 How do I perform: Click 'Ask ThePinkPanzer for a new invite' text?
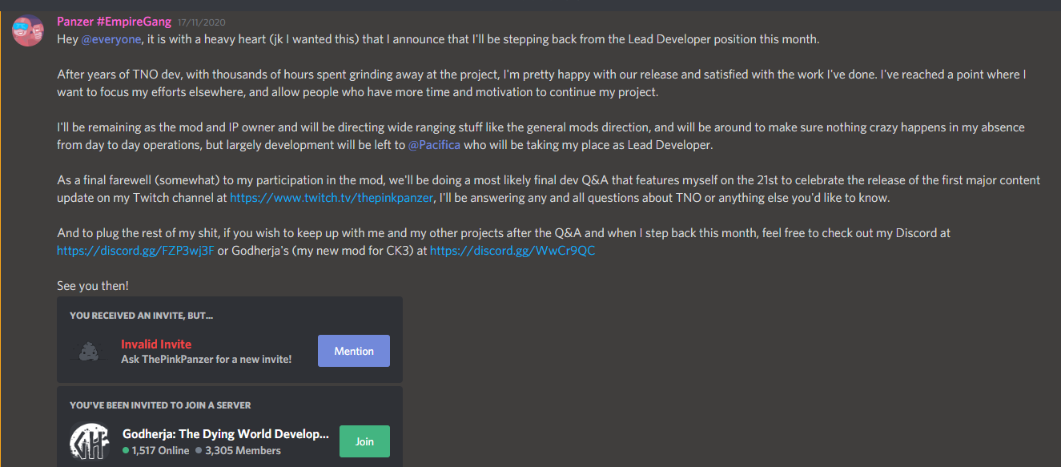[x=207, y=359]
